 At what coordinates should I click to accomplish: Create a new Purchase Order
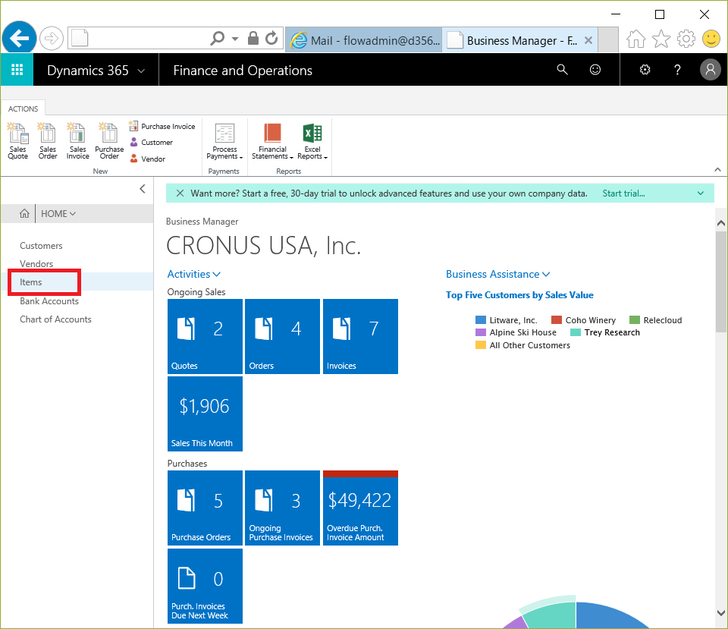click(x=109, y=141)
